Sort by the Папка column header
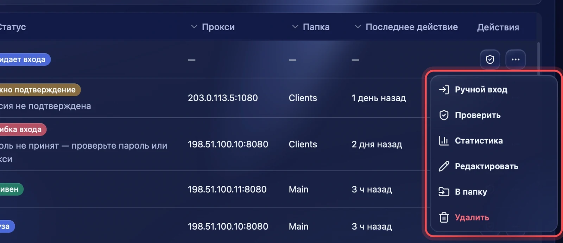 316,27
